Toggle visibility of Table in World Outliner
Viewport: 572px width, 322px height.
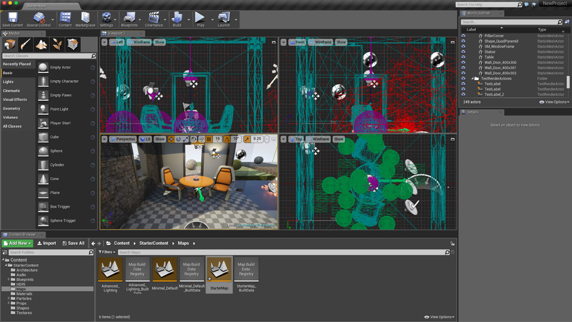pyautogui.click(x=463, y=57)
